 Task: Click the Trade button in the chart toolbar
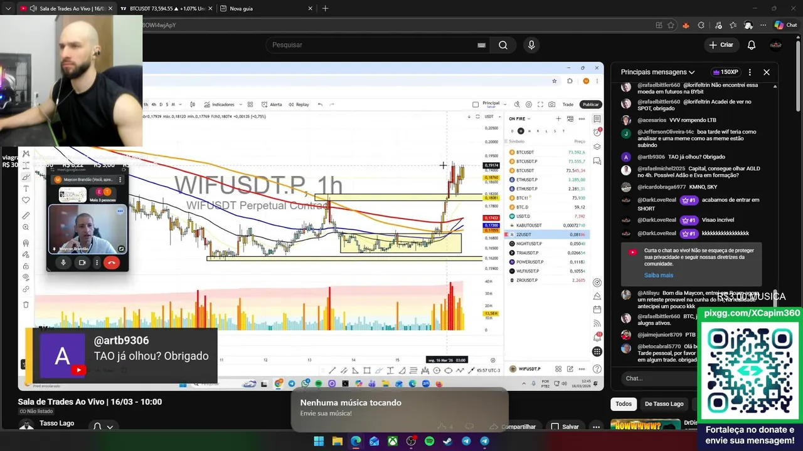568,105
